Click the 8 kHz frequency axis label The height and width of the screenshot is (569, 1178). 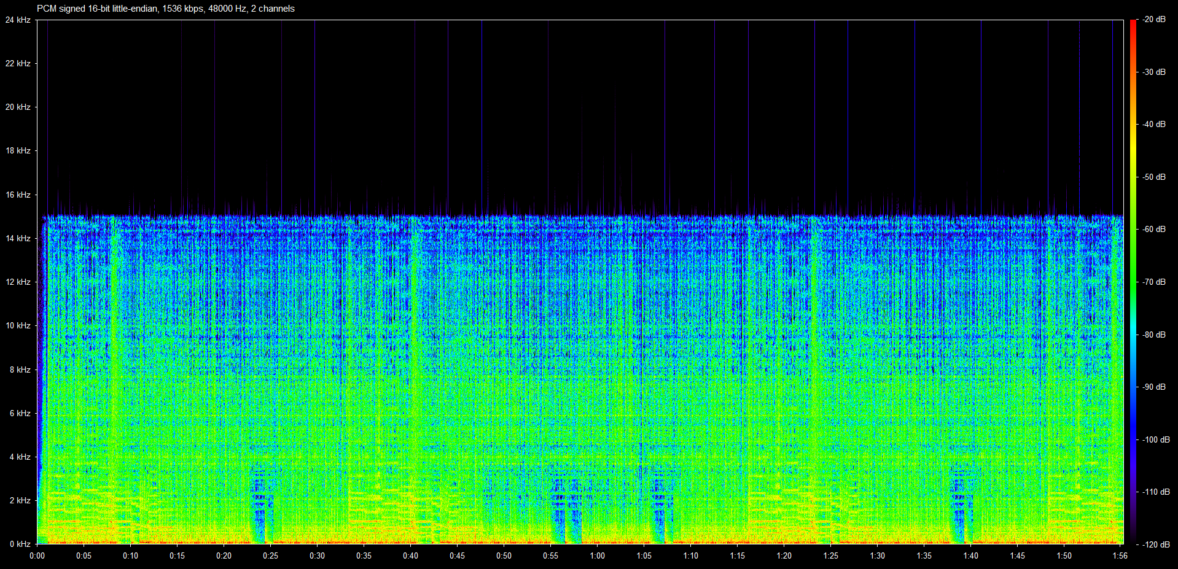point(20,370)
